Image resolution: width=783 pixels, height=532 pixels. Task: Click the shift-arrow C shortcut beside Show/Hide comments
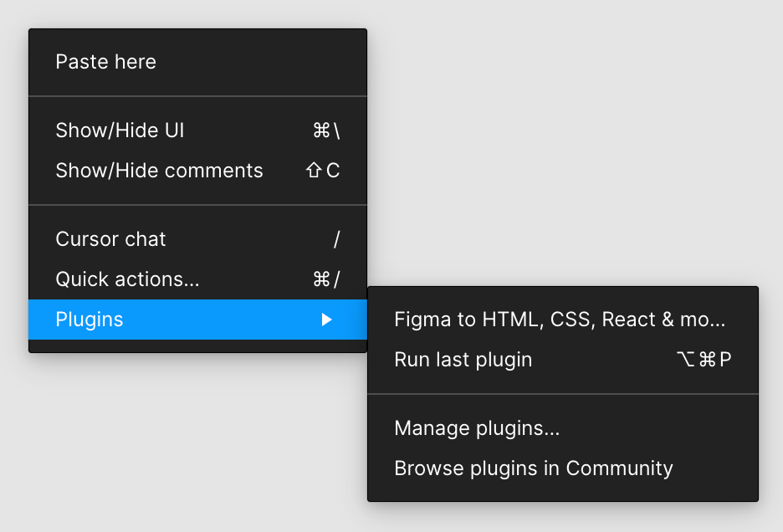(323, 171)
